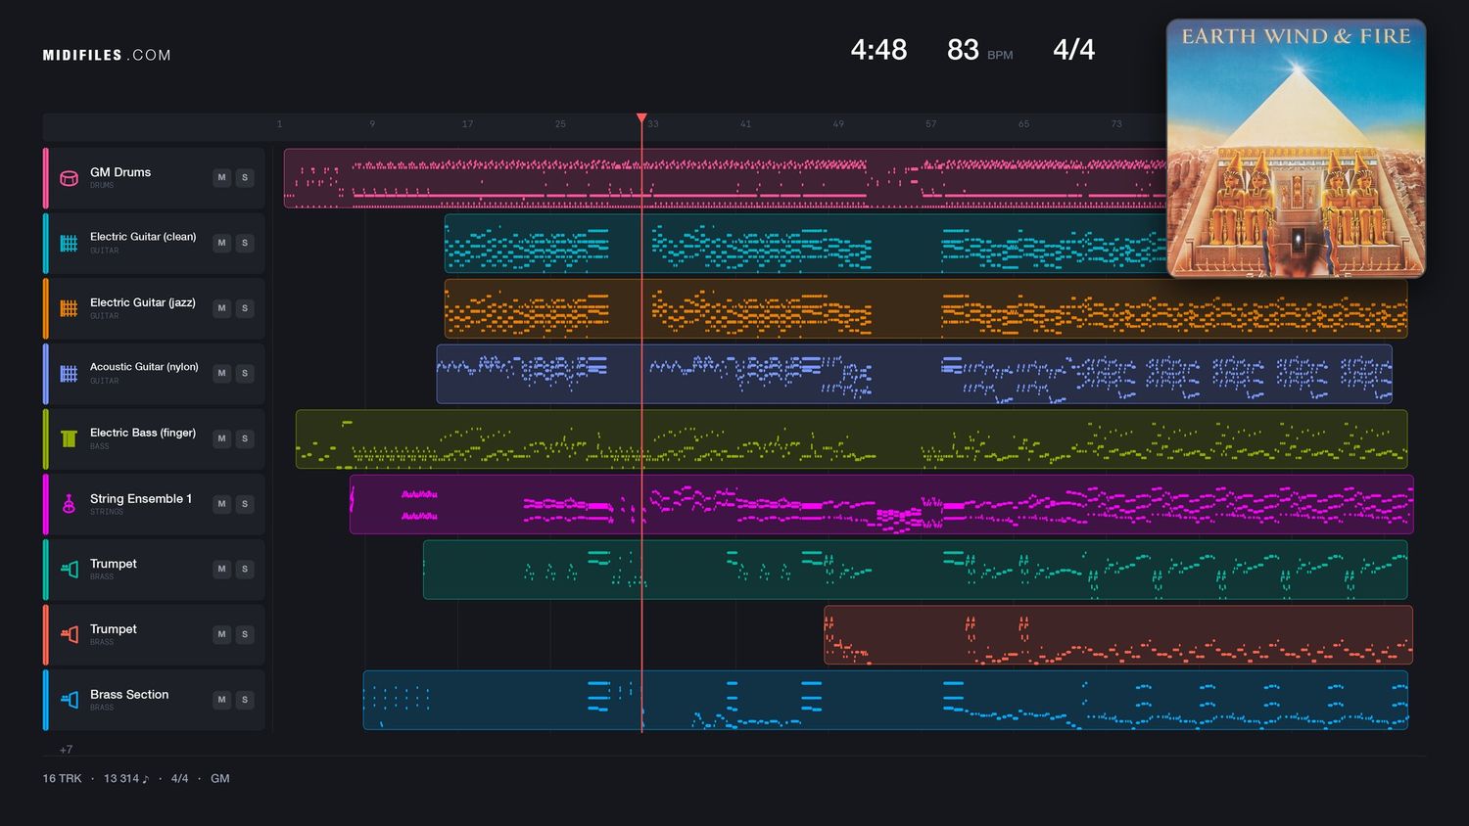Jump to measure 49 on the ruler
The image size is (1469, 826).
838,124
